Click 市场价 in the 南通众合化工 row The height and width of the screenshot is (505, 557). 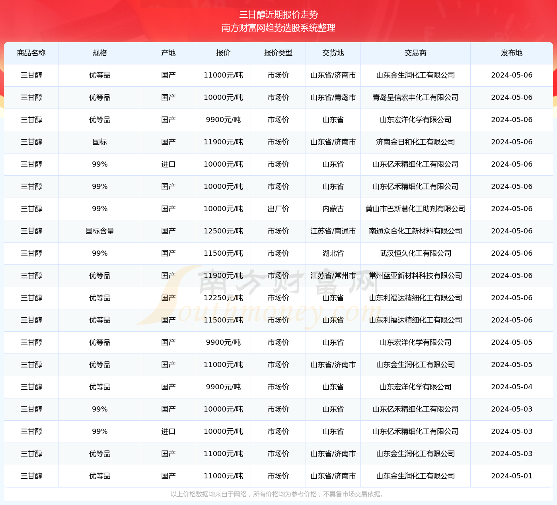(x=278, y=231)
